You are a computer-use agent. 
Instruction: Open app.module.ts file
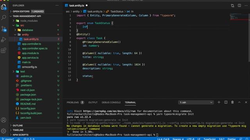[30, 53]
